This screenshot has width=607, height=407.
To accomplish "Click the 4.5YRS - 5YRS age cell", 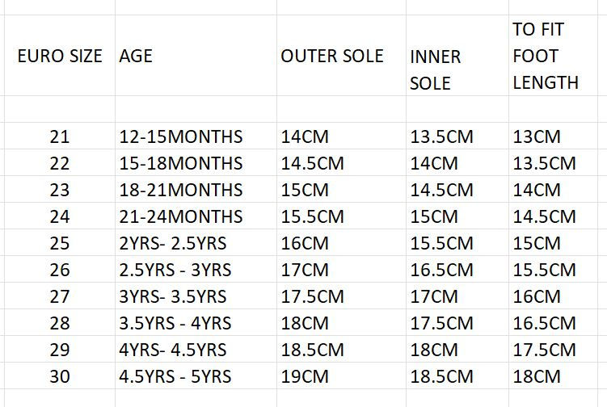I will pos(196,376).
